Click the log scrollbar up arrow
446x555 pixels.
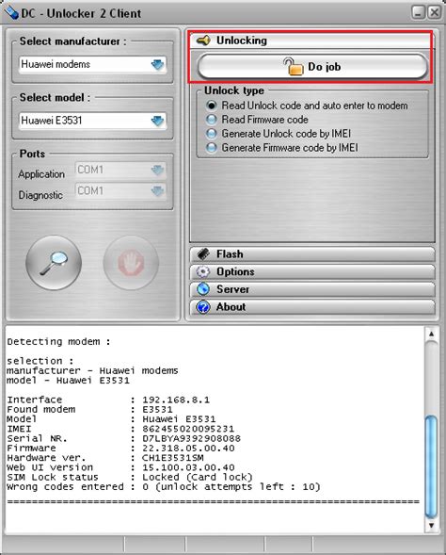click(431, 334)
